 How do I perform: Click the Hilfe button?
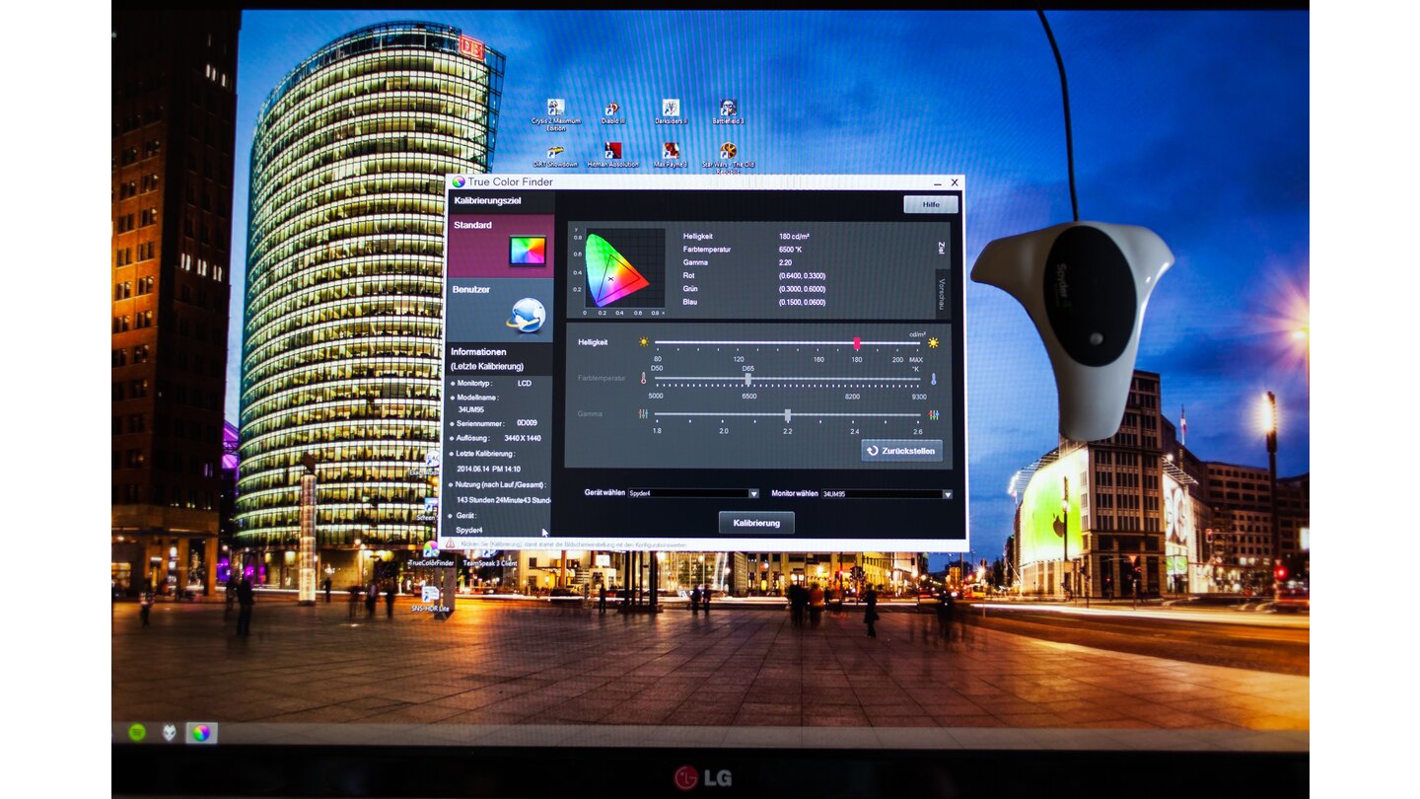(930, 204)
